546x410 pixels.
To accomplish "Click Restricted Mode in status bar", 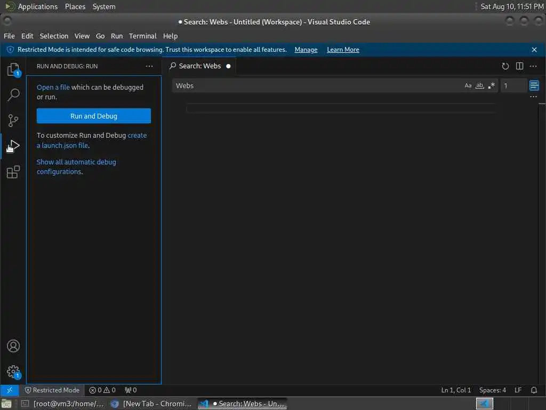I will pyautogui.click(x=52, y=390).
